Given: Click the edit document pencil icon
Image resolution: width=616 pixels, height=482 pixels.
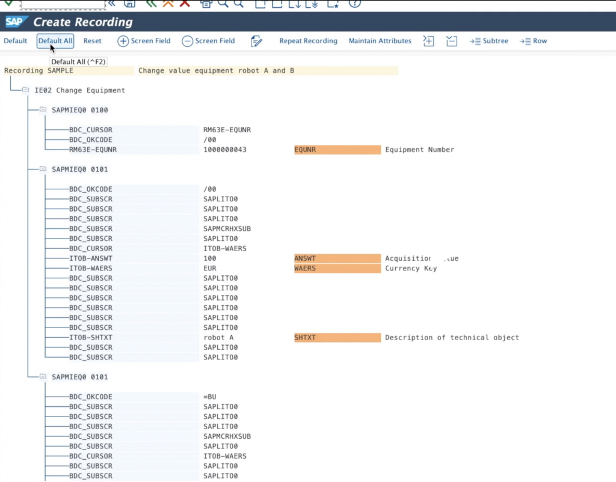Looking at the screenshot, I should [x=257, y=41].
